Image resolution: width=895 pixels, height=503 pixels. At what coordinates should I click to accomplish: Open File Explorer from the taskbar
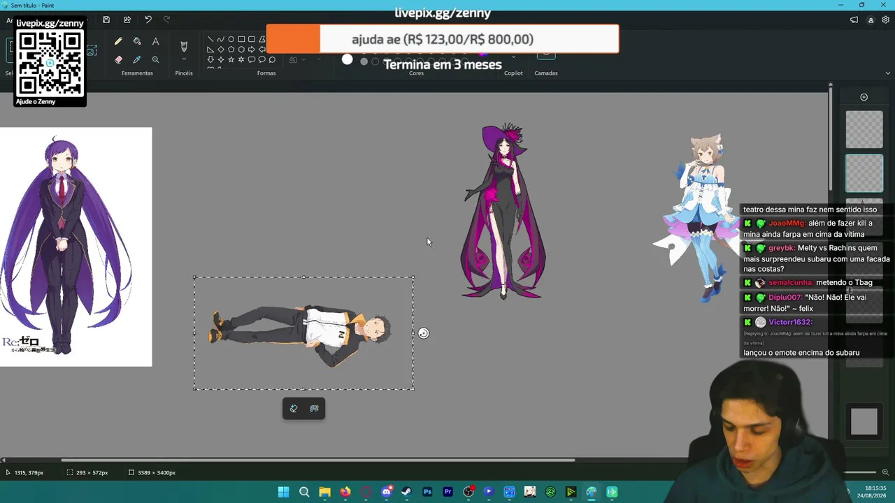(324, 492)
